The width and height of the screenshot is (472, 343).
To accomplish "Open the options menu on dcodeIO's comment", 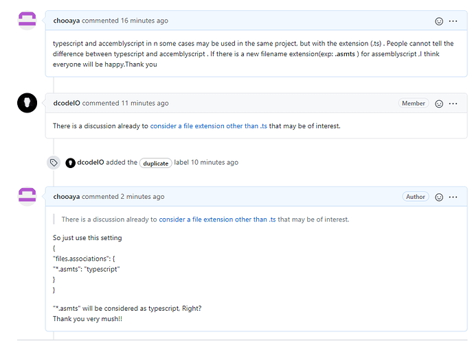I will pos(453,103).
